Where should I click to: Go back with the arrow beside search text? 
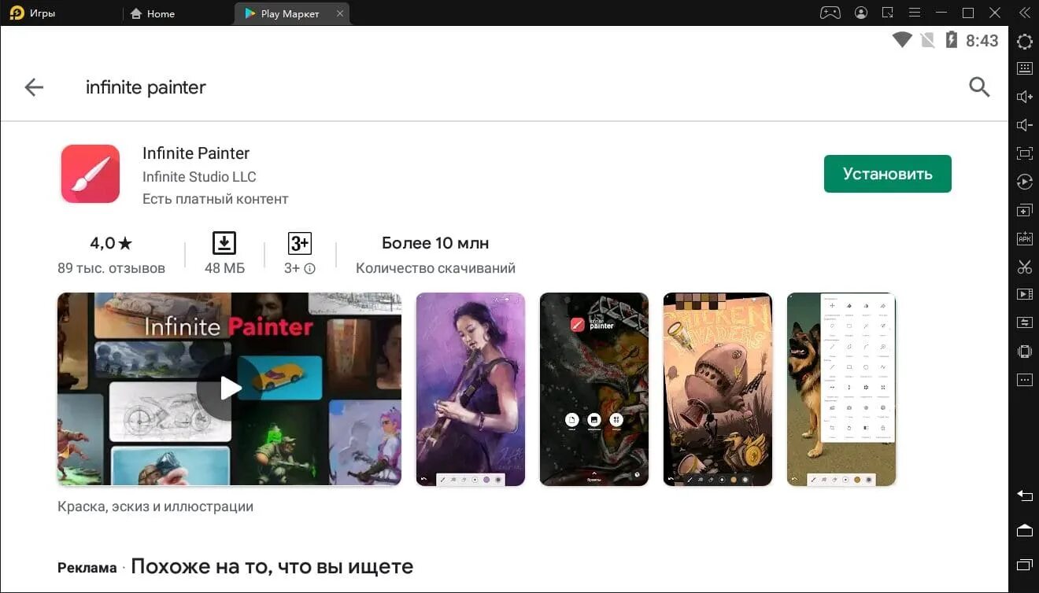(x=34, y=87)
